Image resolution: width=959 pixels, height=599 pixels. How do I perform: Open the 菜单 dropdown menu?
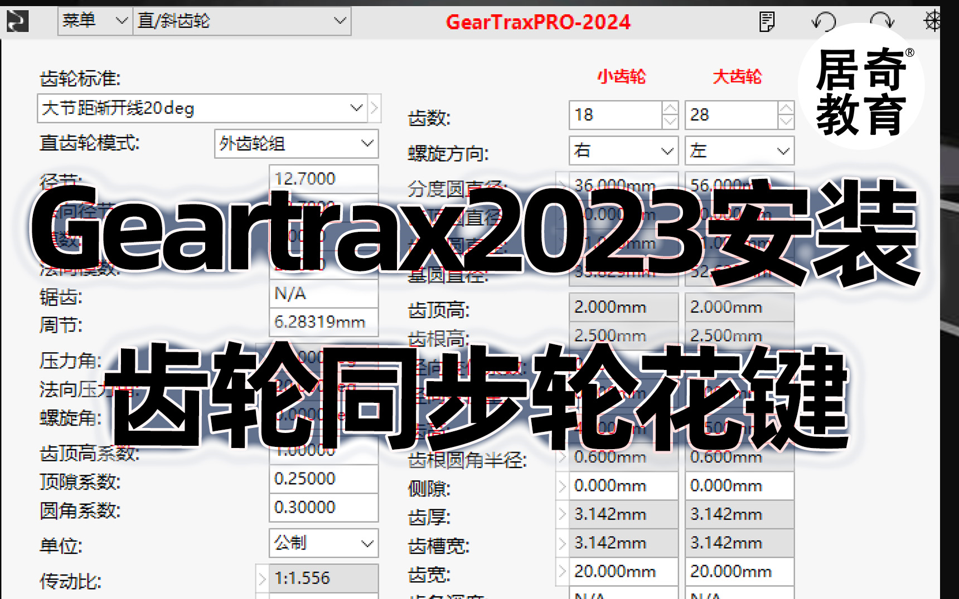coord(95,21)
